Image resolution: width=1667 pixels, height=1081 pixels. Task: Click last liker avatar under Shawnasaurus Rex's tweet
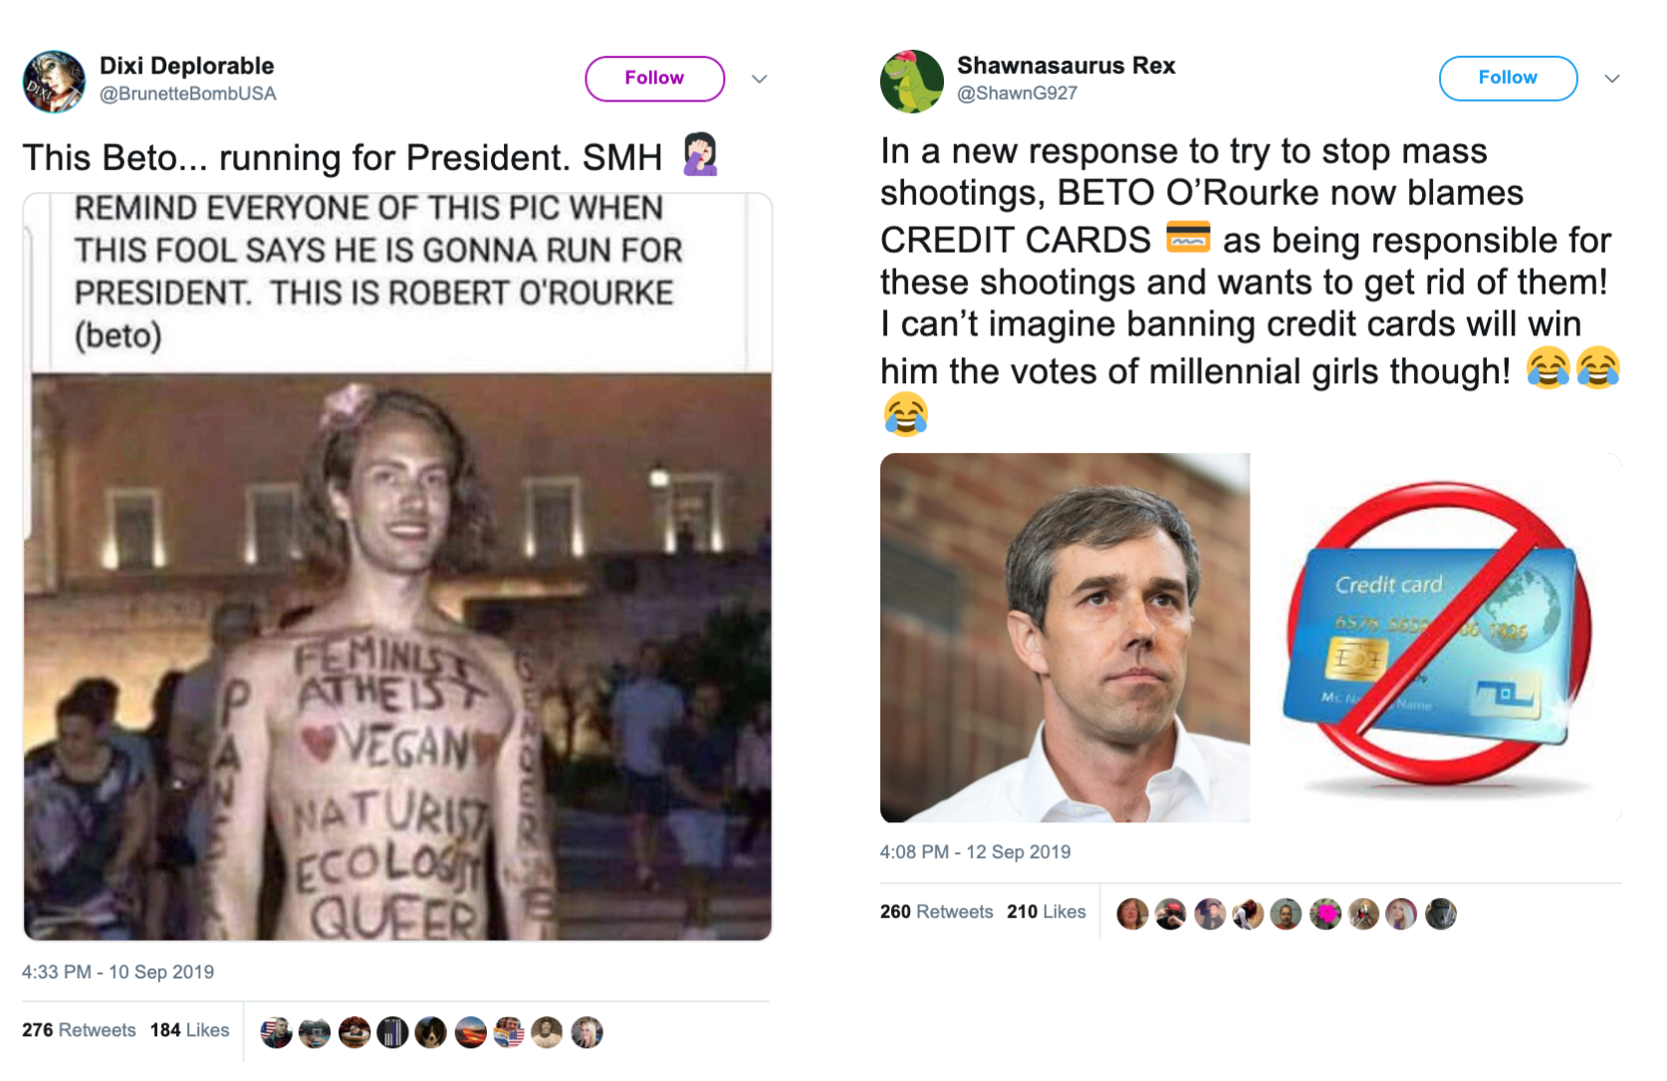pos(1441,913)
